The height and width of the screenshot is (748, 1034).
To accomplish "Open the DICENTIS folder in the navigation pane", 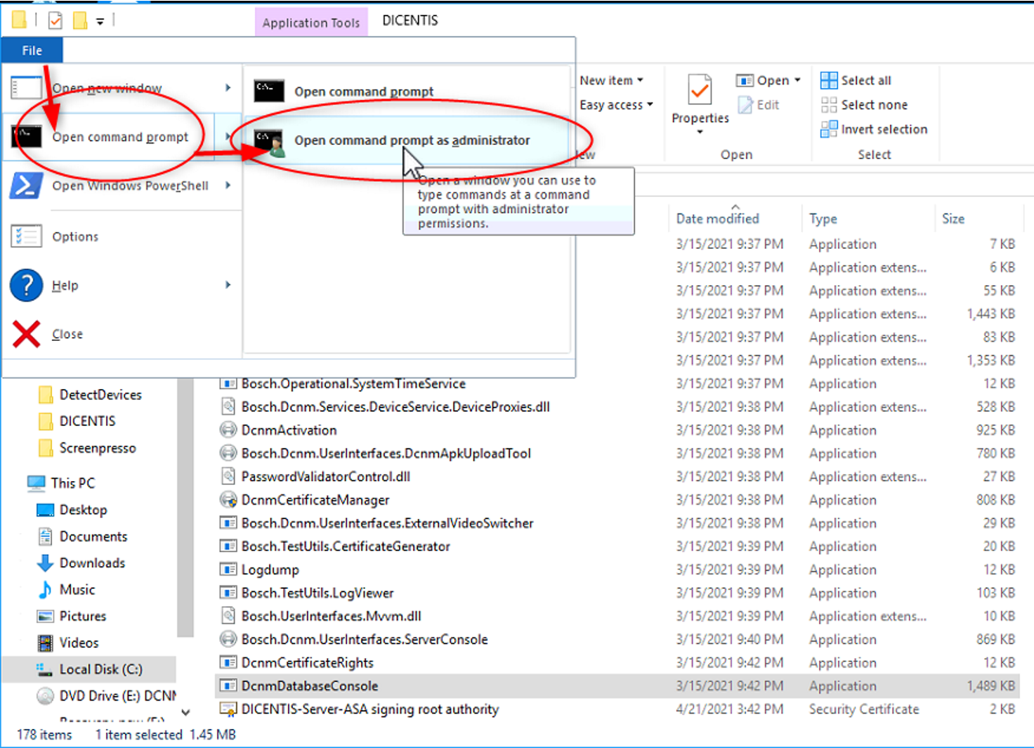I will click(x=87, y=421).
